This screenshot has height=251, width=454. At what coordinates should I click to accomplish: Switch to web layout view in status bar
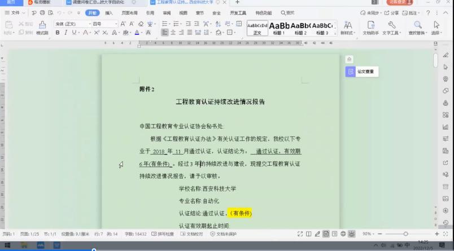pyautogui.click(x=343, y=234)
